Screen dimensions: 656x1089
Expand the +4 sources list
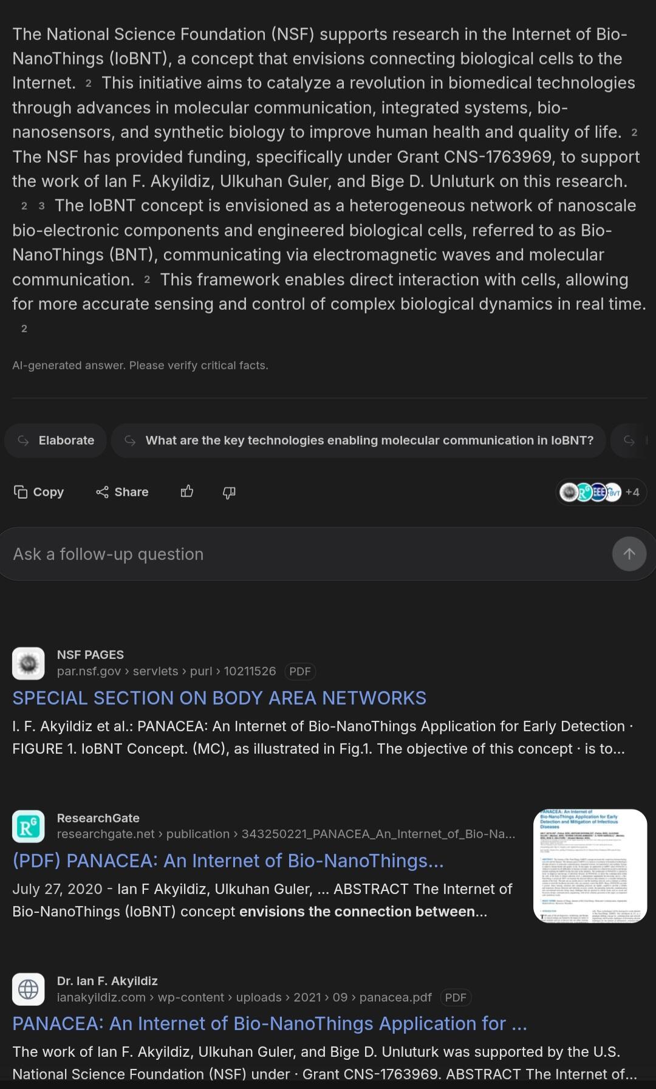[632, 492]
